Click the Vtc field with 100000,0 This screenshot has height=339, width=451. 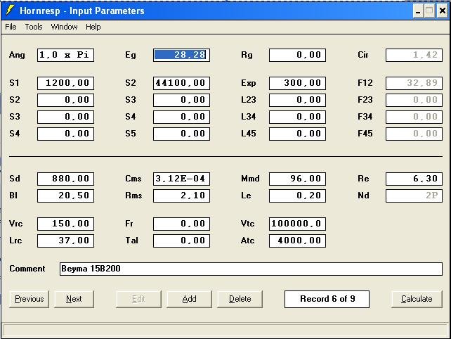click(x=297, y=224)
